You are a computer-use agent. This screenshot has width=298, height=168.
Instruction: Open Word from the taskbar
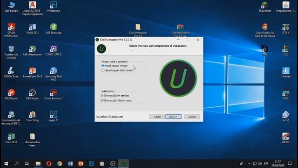tap(70, 164)
